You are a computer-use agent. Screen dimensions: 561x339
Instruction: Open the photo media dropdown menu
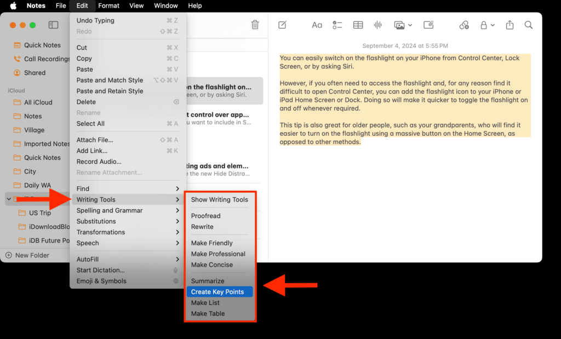tap(403, 25)
